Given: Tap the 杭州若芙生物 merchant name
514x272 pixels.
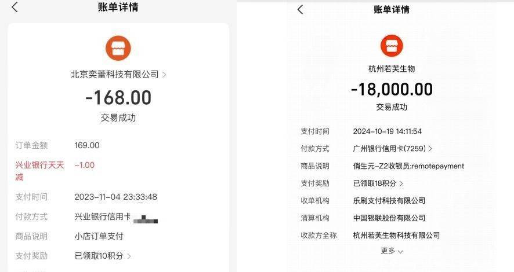Looking at the screenshot, I should 392,69.
